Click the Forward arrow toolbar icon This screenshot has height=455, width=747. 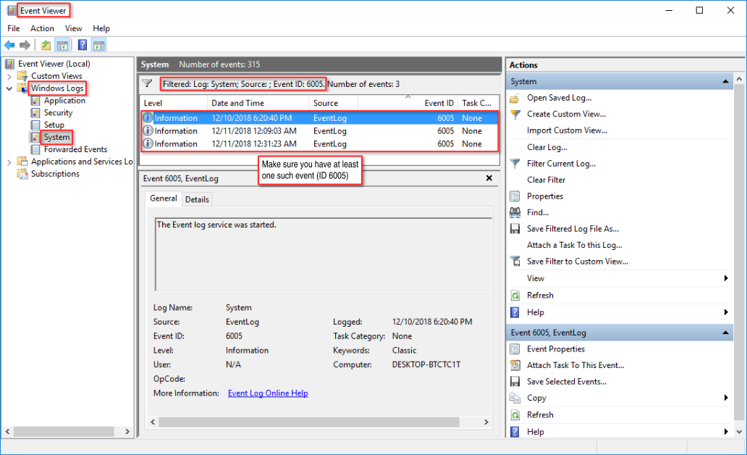[x=25, y=46]
